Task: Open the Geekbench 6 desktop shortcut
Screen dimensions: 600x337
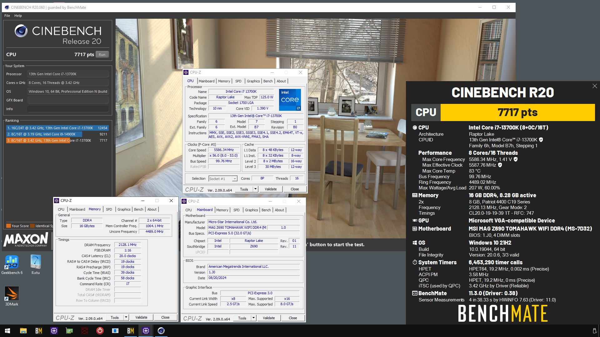Action: pos(12,265)
